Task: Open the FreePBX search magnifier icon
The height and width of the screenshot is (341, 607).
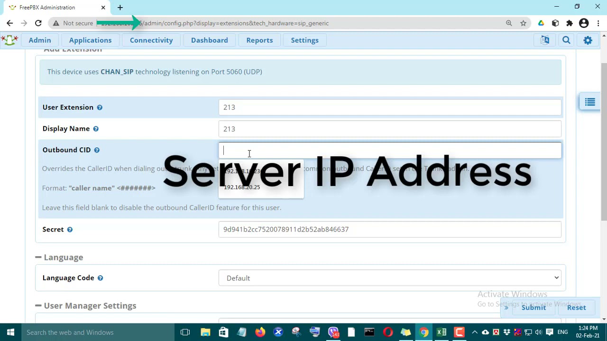Action: pyautogui.click(x=566, y=40)
